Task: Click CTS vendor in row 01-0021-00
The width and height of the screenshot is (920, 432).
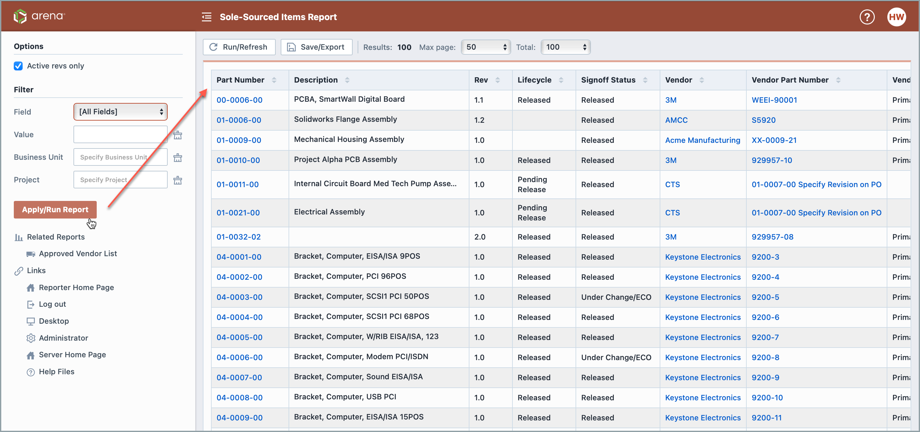Action: point(672,213)
